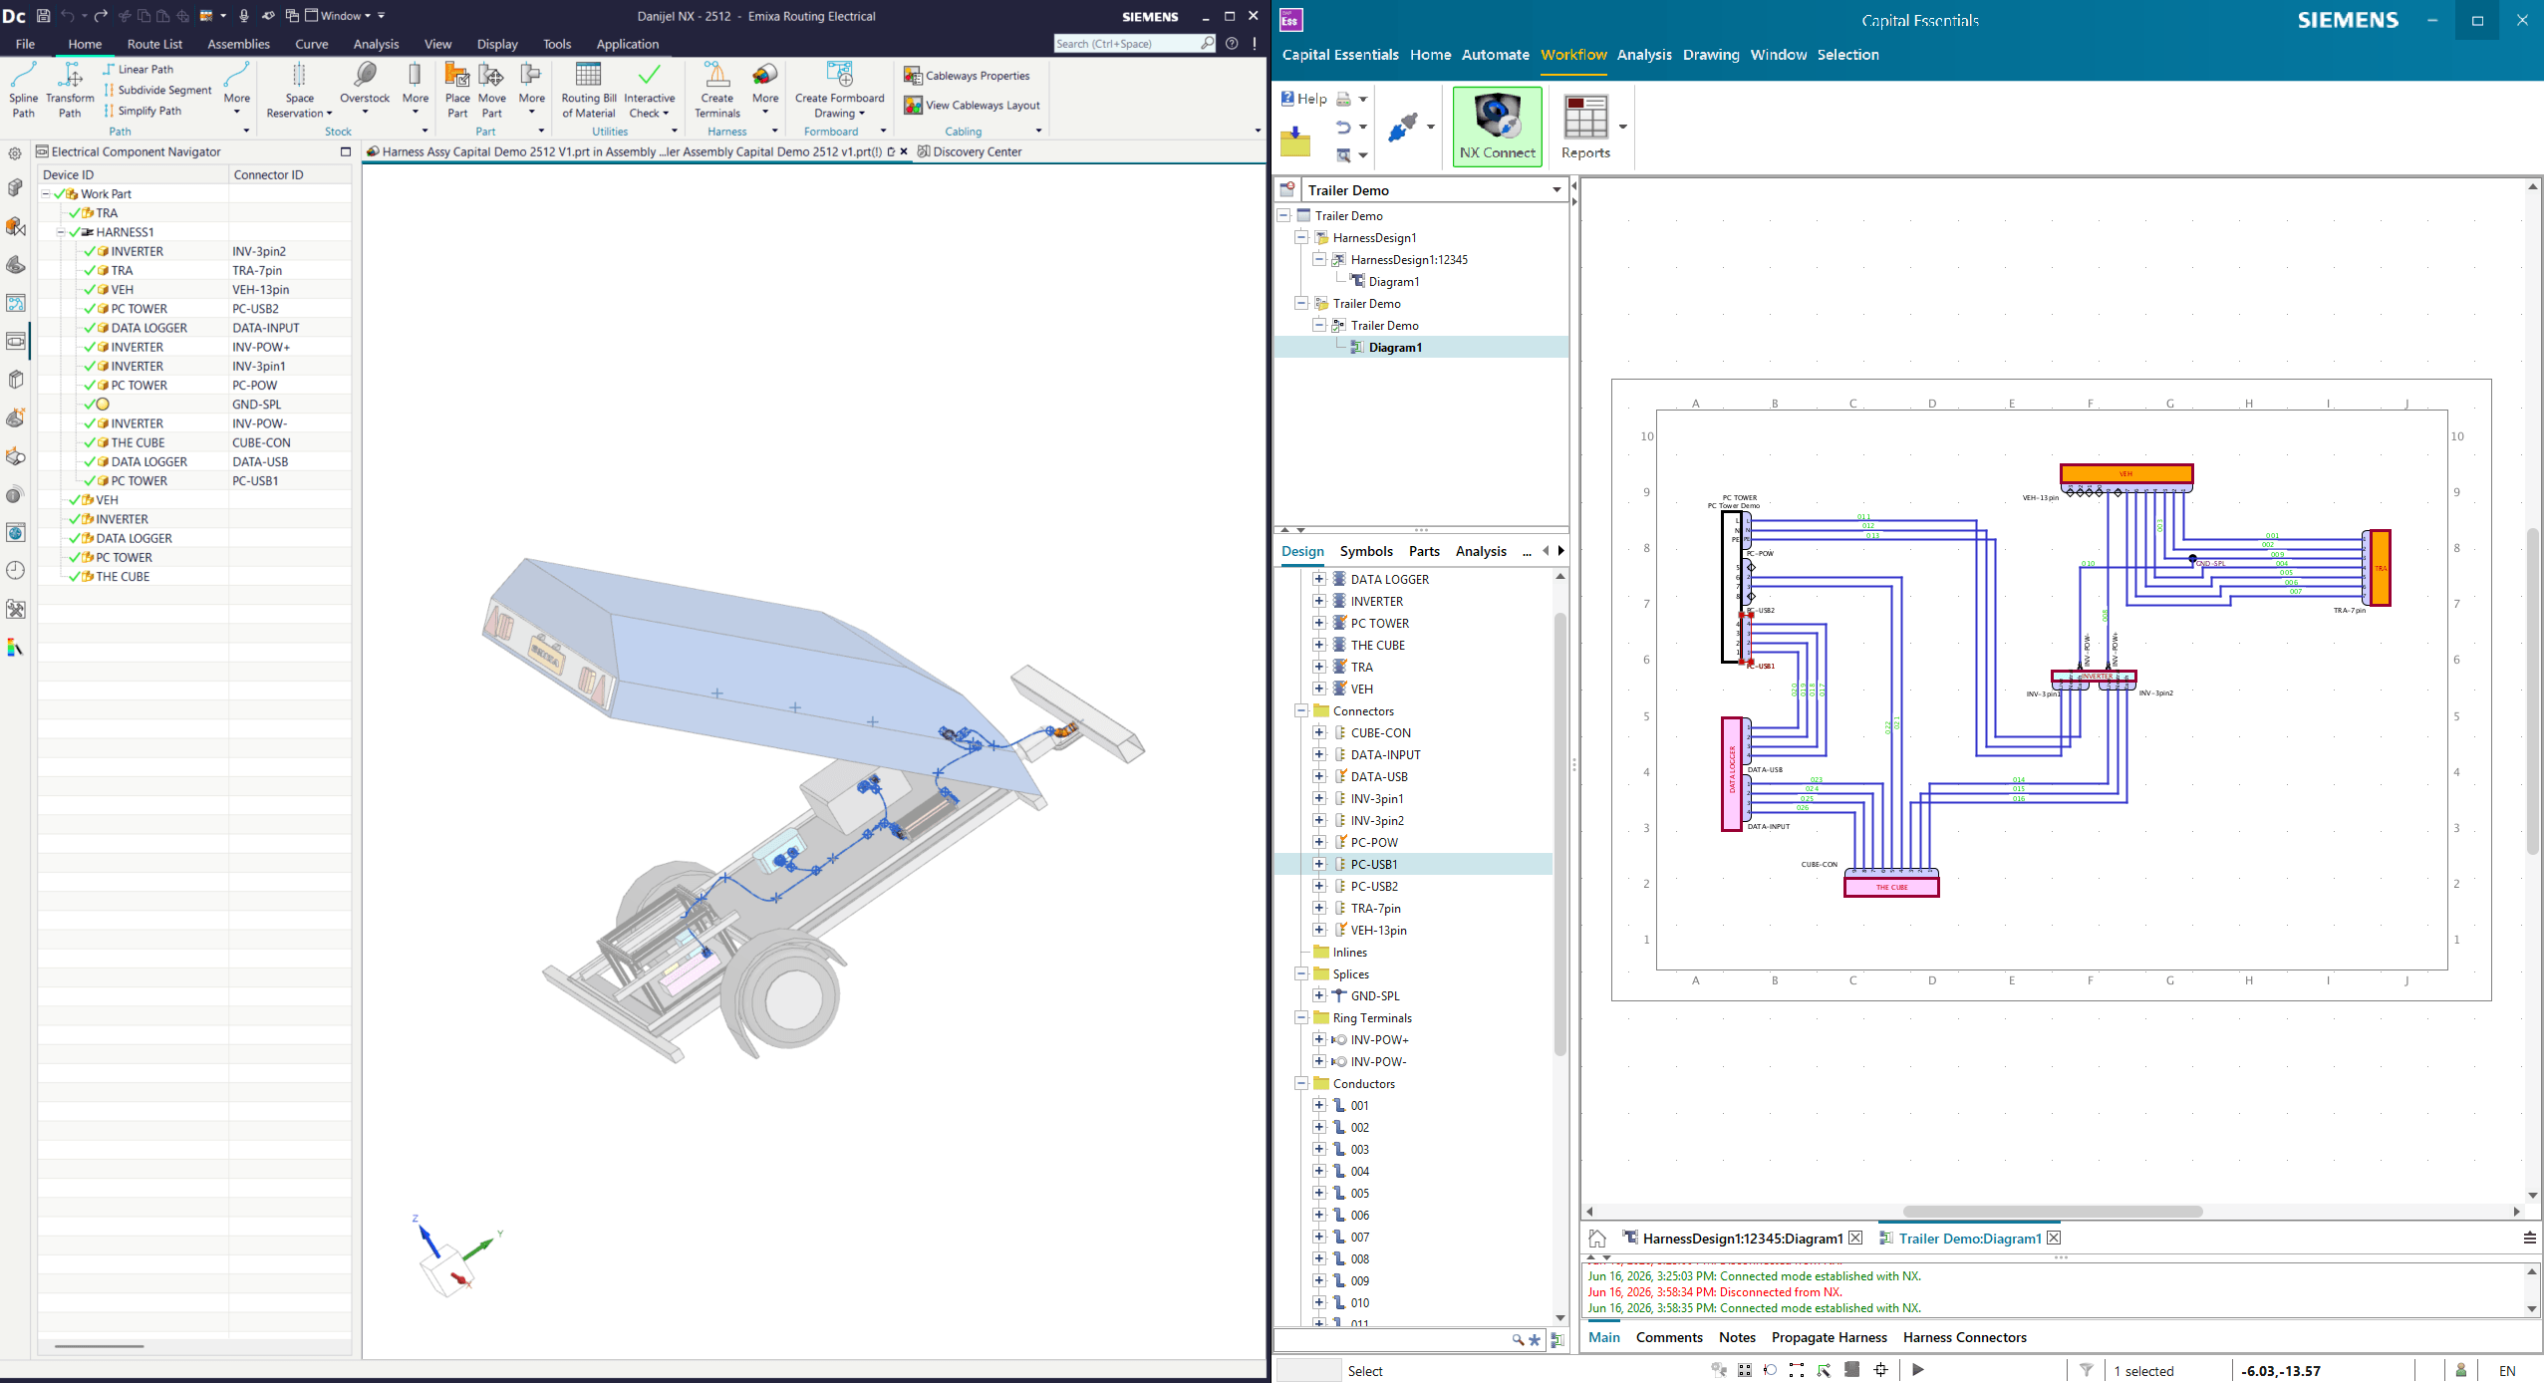Image resolution: width=2544 pixels, height=1383 pixels.
Task: Click the blue plug connection icon
Action: (x=1403, y=127)
